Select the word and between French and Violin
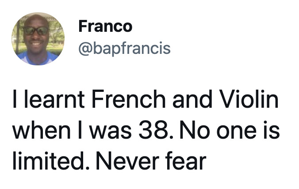Image resolution: width=299 pixels, height=189 pixels. pyautogui.click(x=192, y=99)
